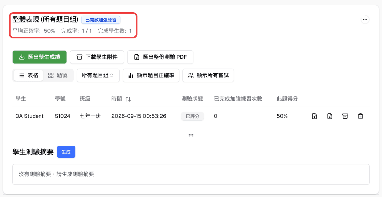This screenshot has width=382, height=197.
Task: Click the 七年一班 class cell
Action: coord(90,116)
